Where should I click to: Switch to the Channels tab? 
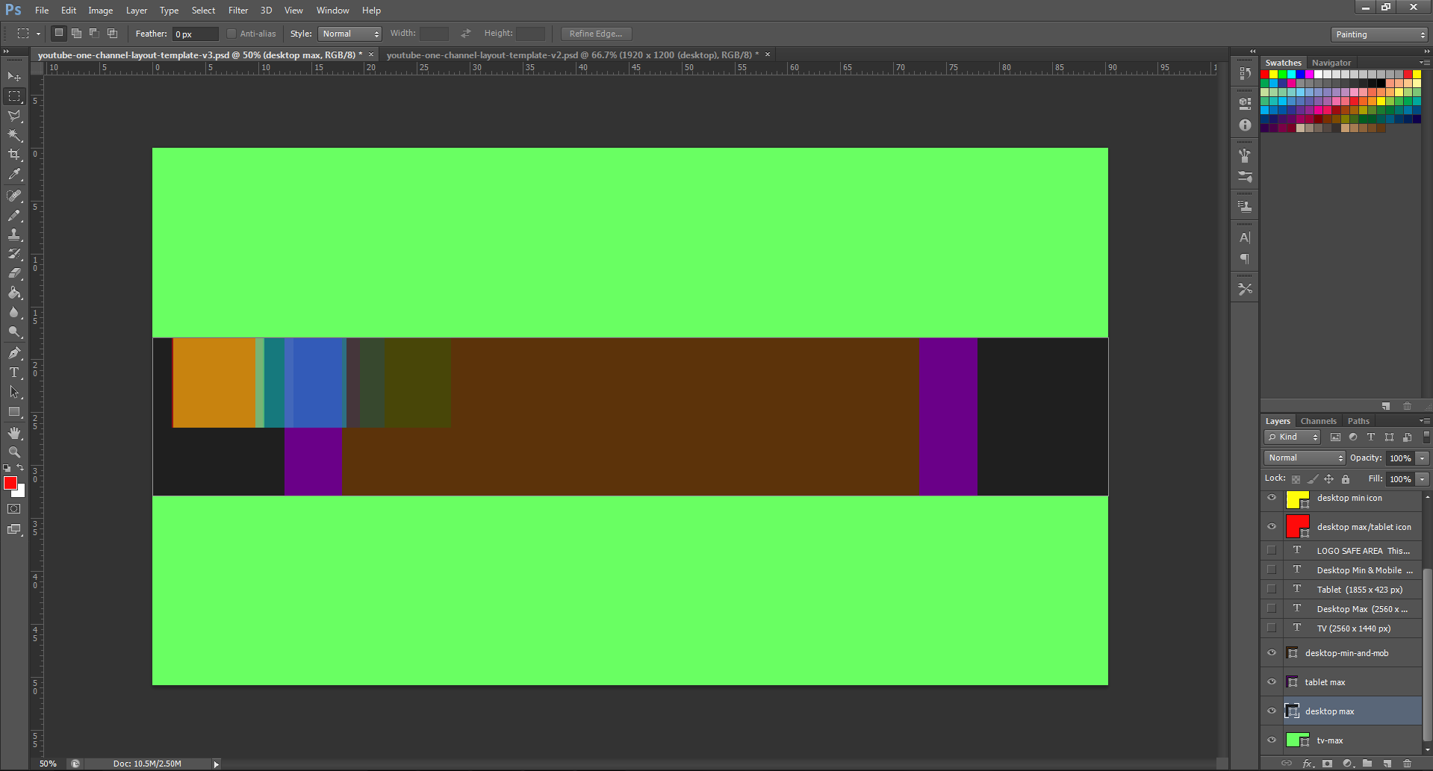click(1318, 420)
